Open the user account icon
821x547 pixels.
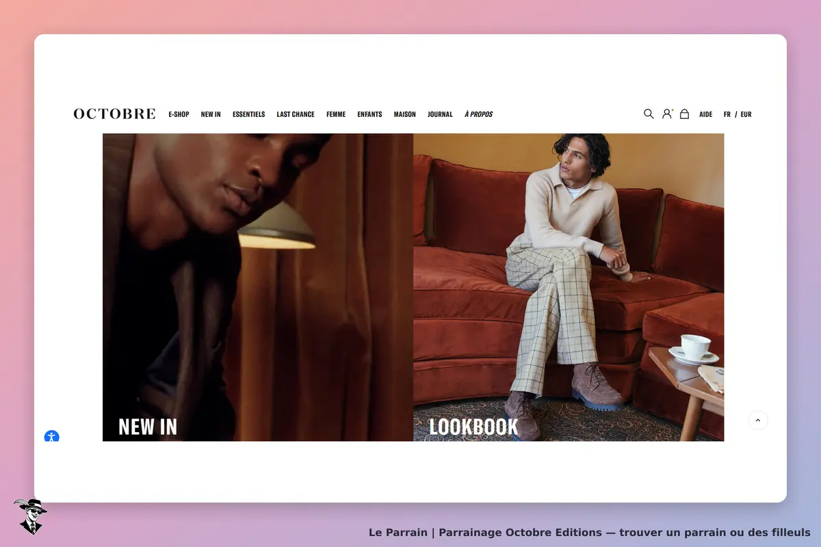tap(667, 114)
